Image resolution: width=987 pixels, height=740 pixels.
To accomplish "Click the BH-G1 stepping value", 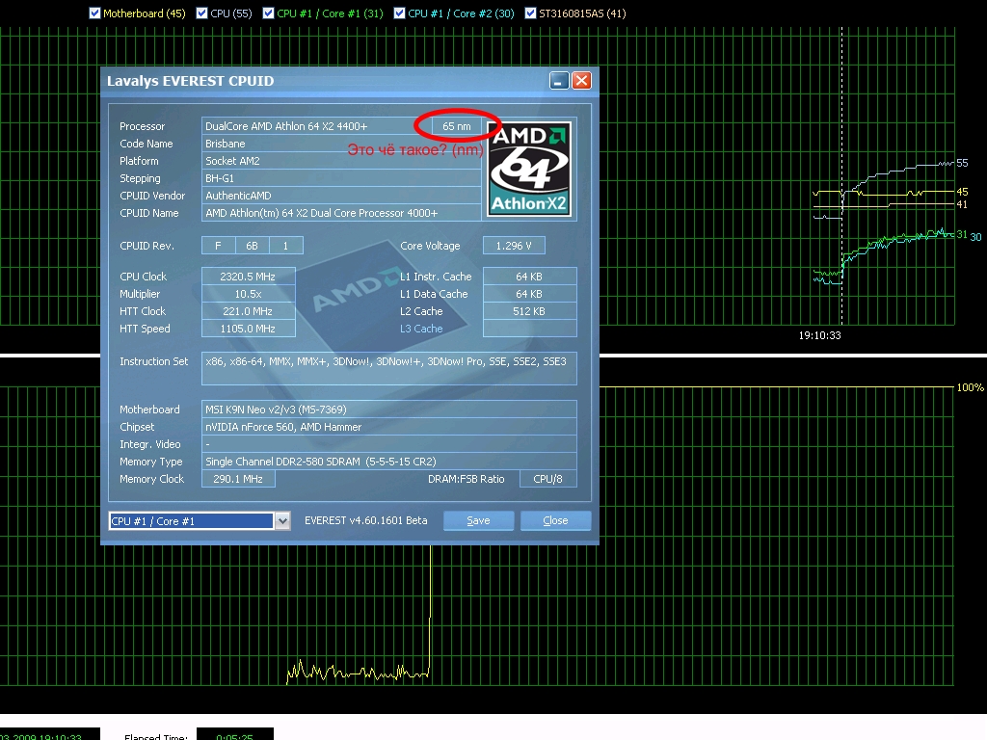I will [x=341, y=178].
